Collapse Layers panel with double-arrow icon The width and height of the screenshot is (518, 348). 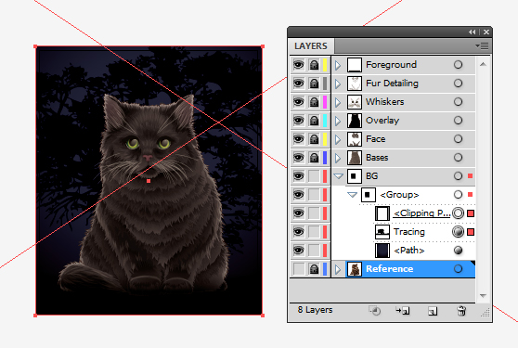pos(473,32)
